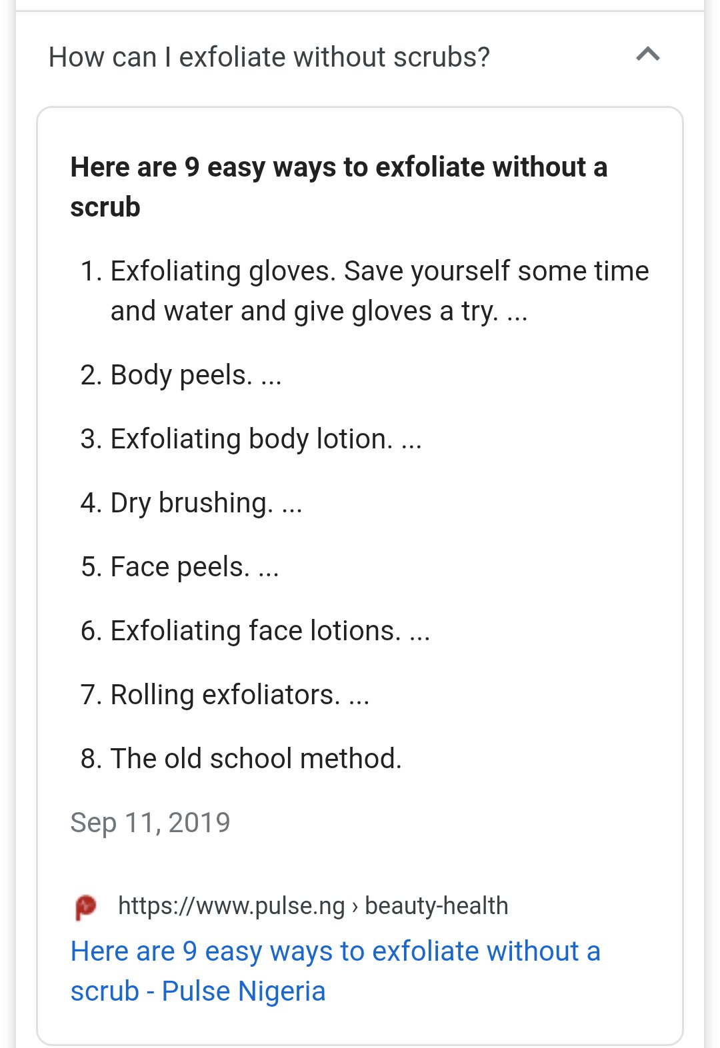Select the 'Face peels' list entry
This screenshot has width=720, height=1048.
tap(179, 567)
